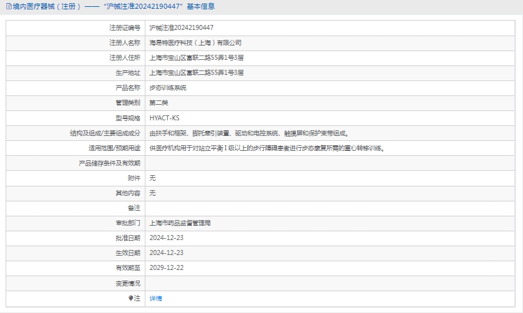Click the 适用范围/预期用途 description text

point(267,148)
